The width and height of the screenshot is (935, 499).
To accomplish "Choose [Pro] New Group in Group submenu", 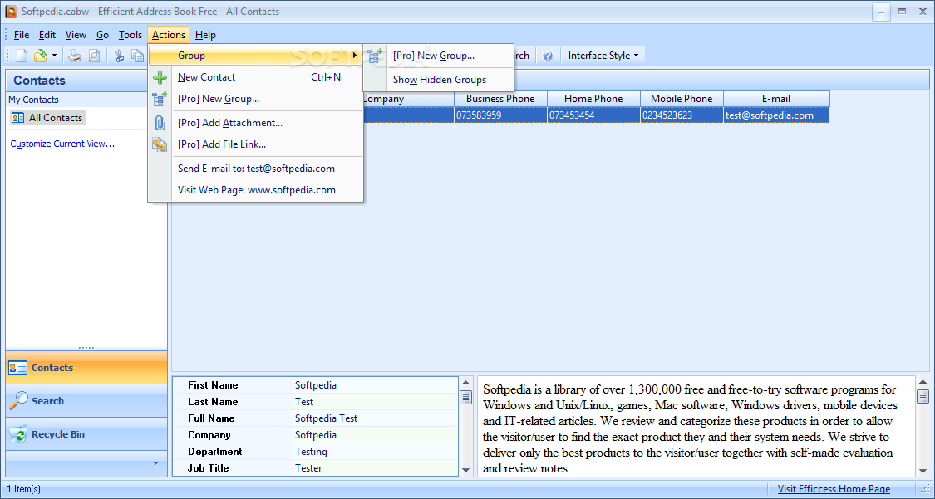I will tap(438, 56).
